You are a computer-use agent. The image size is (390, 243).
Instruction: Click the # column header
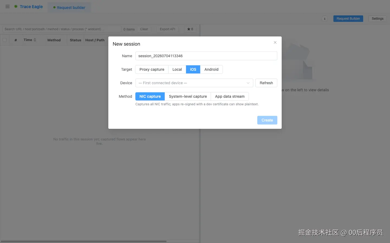16,40
